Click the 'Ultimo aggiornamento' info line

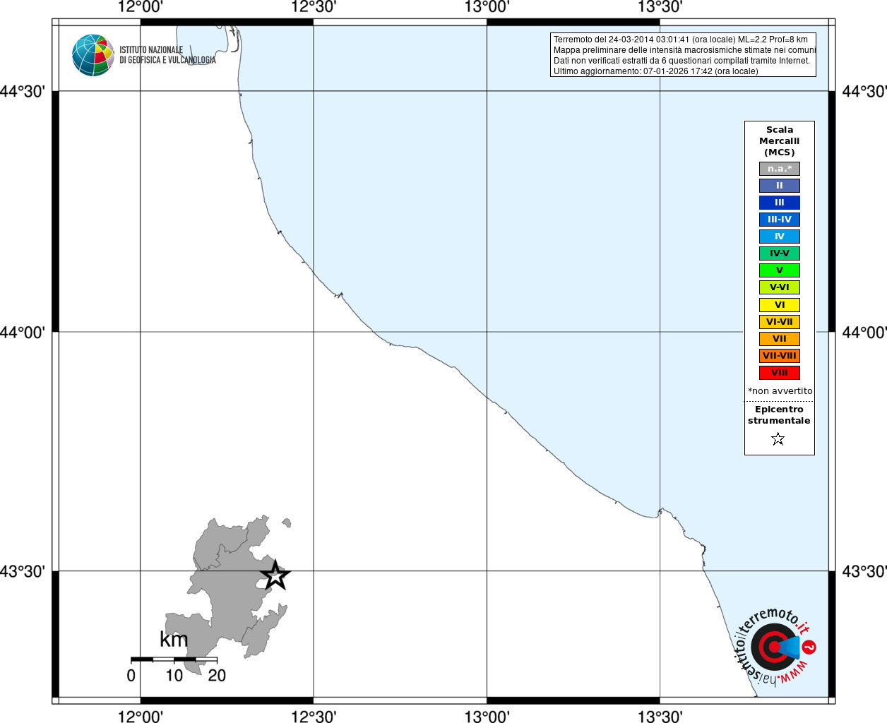656,71
